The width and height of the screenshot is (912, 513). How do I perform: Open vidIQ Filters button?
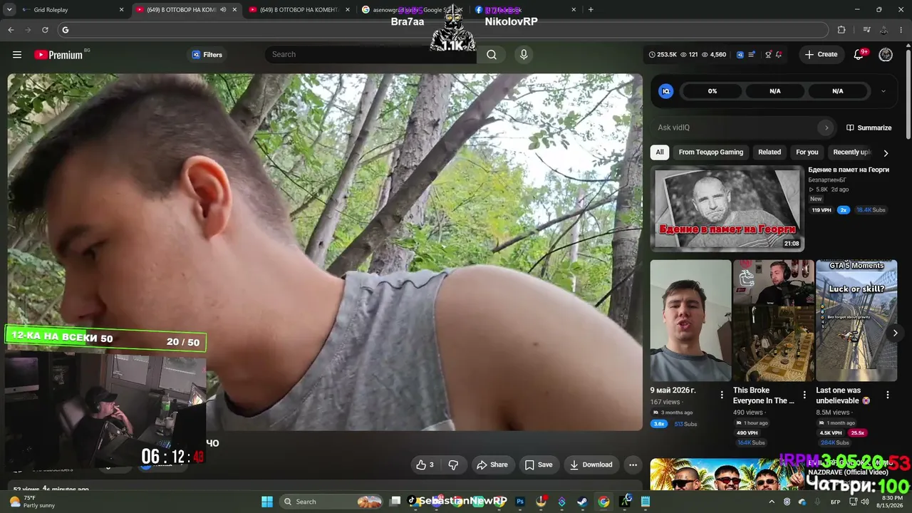pos(207,55)
